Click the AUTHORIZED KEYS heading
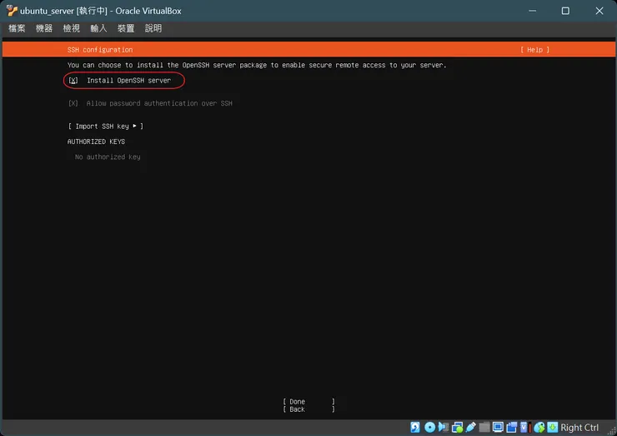Screen dimensions: 617x436 pyautogui.click(x=96, y=141)
